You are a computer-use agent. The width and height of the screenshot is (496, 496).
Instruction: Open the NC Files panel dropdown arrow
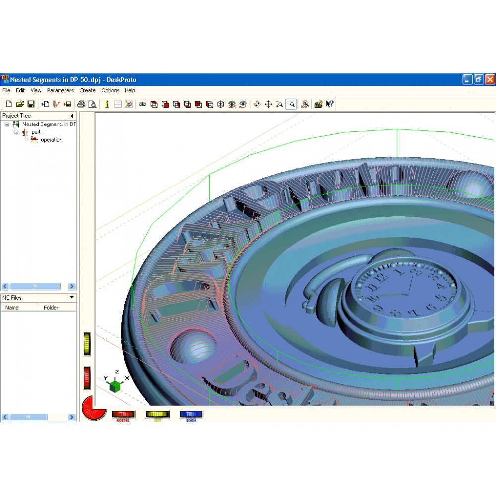(72, 297)
